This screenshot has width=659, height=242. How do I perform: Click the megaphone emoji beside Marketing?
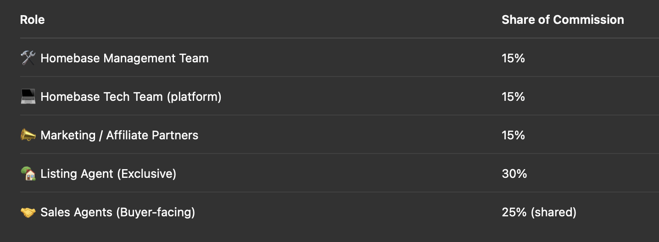pos(28,135)
